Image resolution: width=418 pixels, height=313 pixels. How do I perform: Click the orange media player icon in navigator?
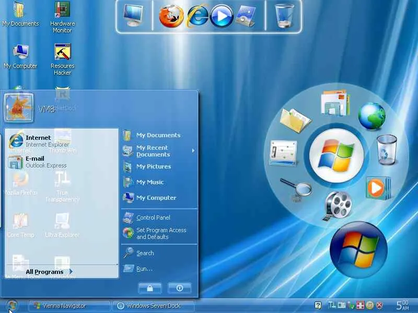tap(378, 188)
